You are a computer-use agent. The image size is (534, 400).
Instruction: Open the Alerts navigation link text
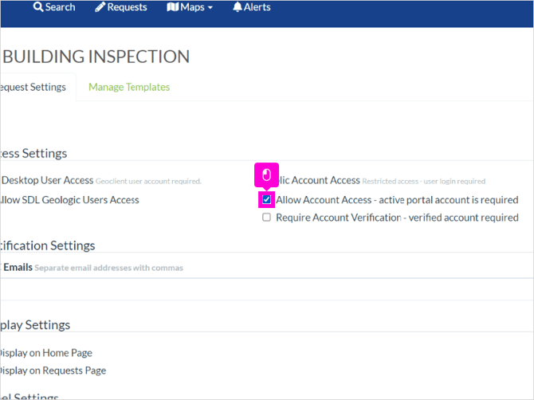(x=257, y=7)
